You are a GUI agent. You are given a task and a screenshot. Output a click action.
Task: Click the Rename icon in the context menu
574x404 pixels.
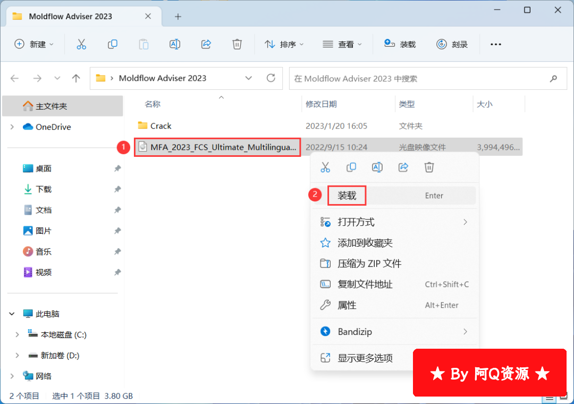(x=377, y=167)
